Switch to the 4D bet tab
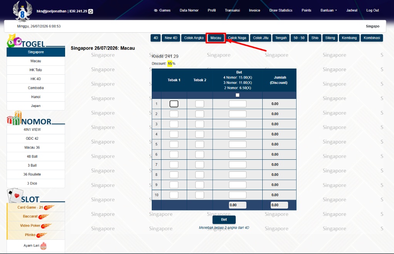The image size is (394, 254). click(x=156, y=38)
